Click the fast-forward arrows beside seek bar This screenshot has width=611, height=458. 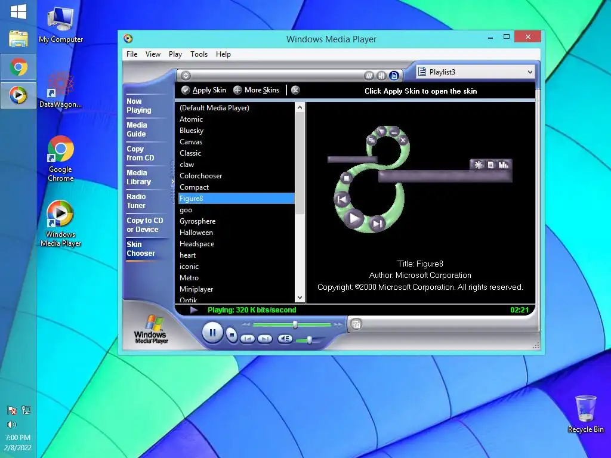coord(338,324)
